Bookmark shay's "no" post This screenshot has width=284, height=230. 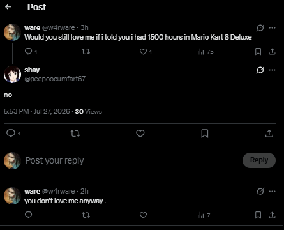tap(205, 134)
